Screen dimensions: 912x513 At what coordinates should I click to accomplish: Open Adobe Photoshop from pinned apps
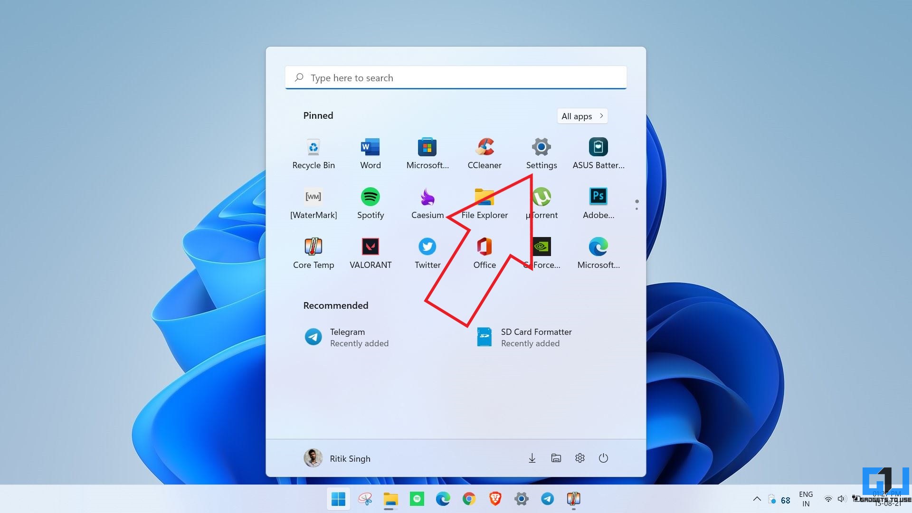tap(598, 197)
